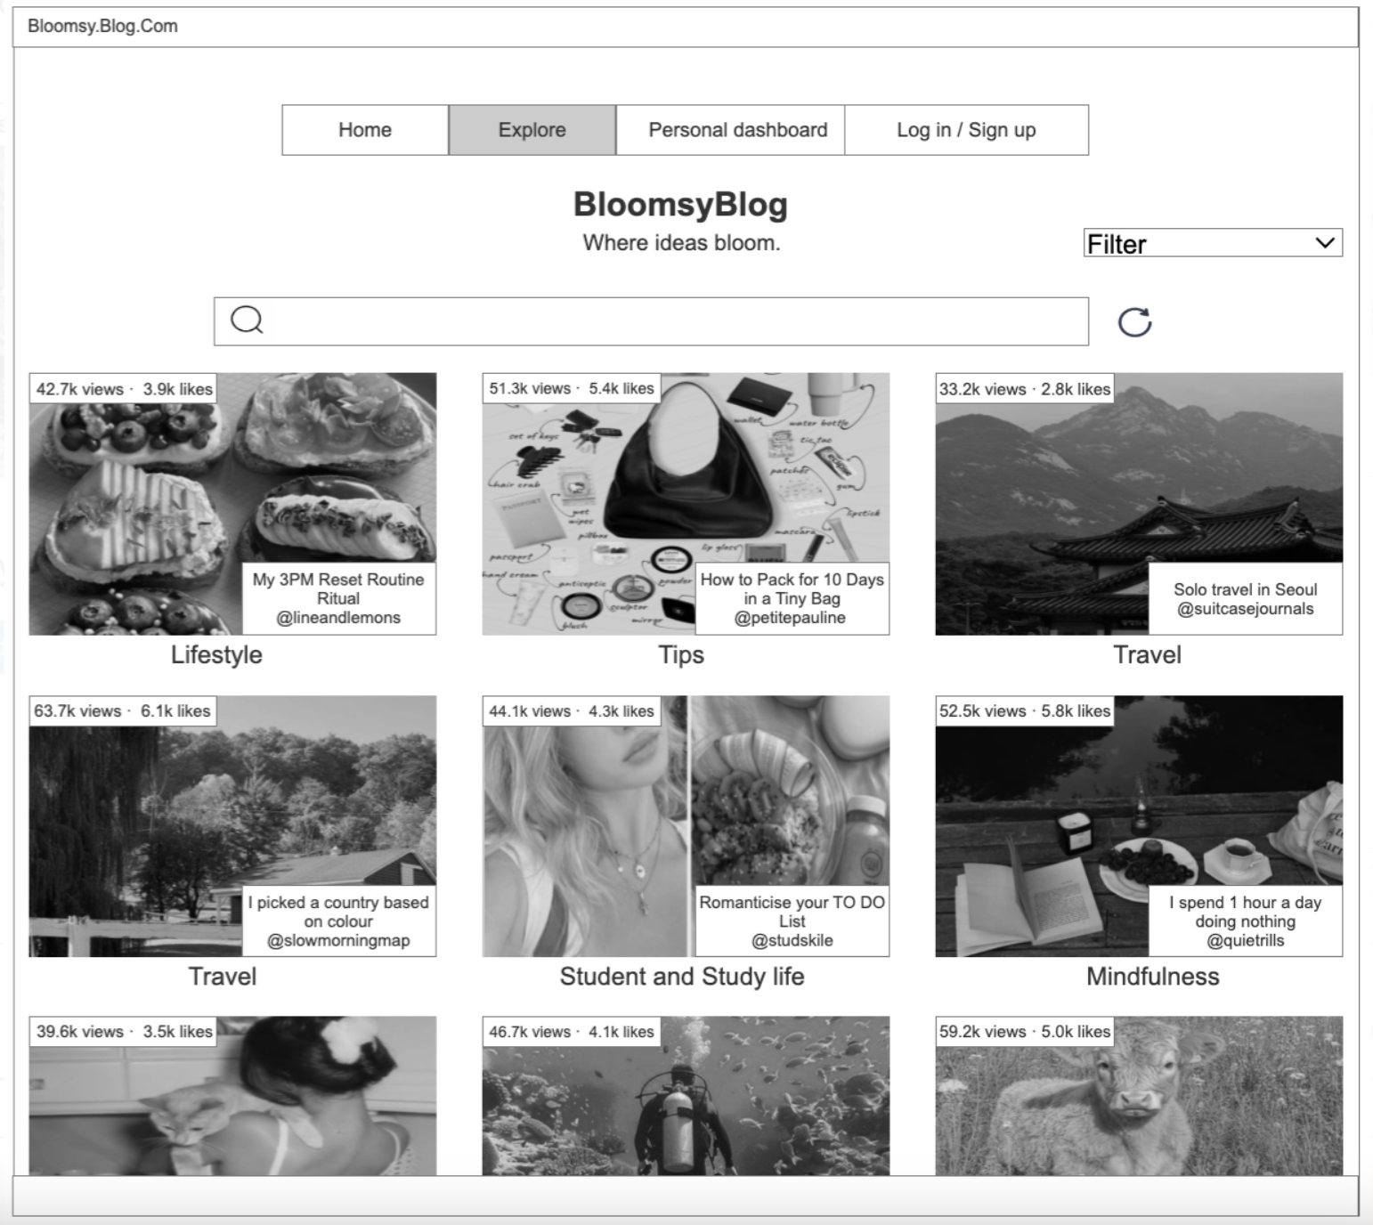The image size is (1373, 1225).
Task: Click 'I picked a country based on colour'
Action: pyautogui.click(x=338, y=912)
